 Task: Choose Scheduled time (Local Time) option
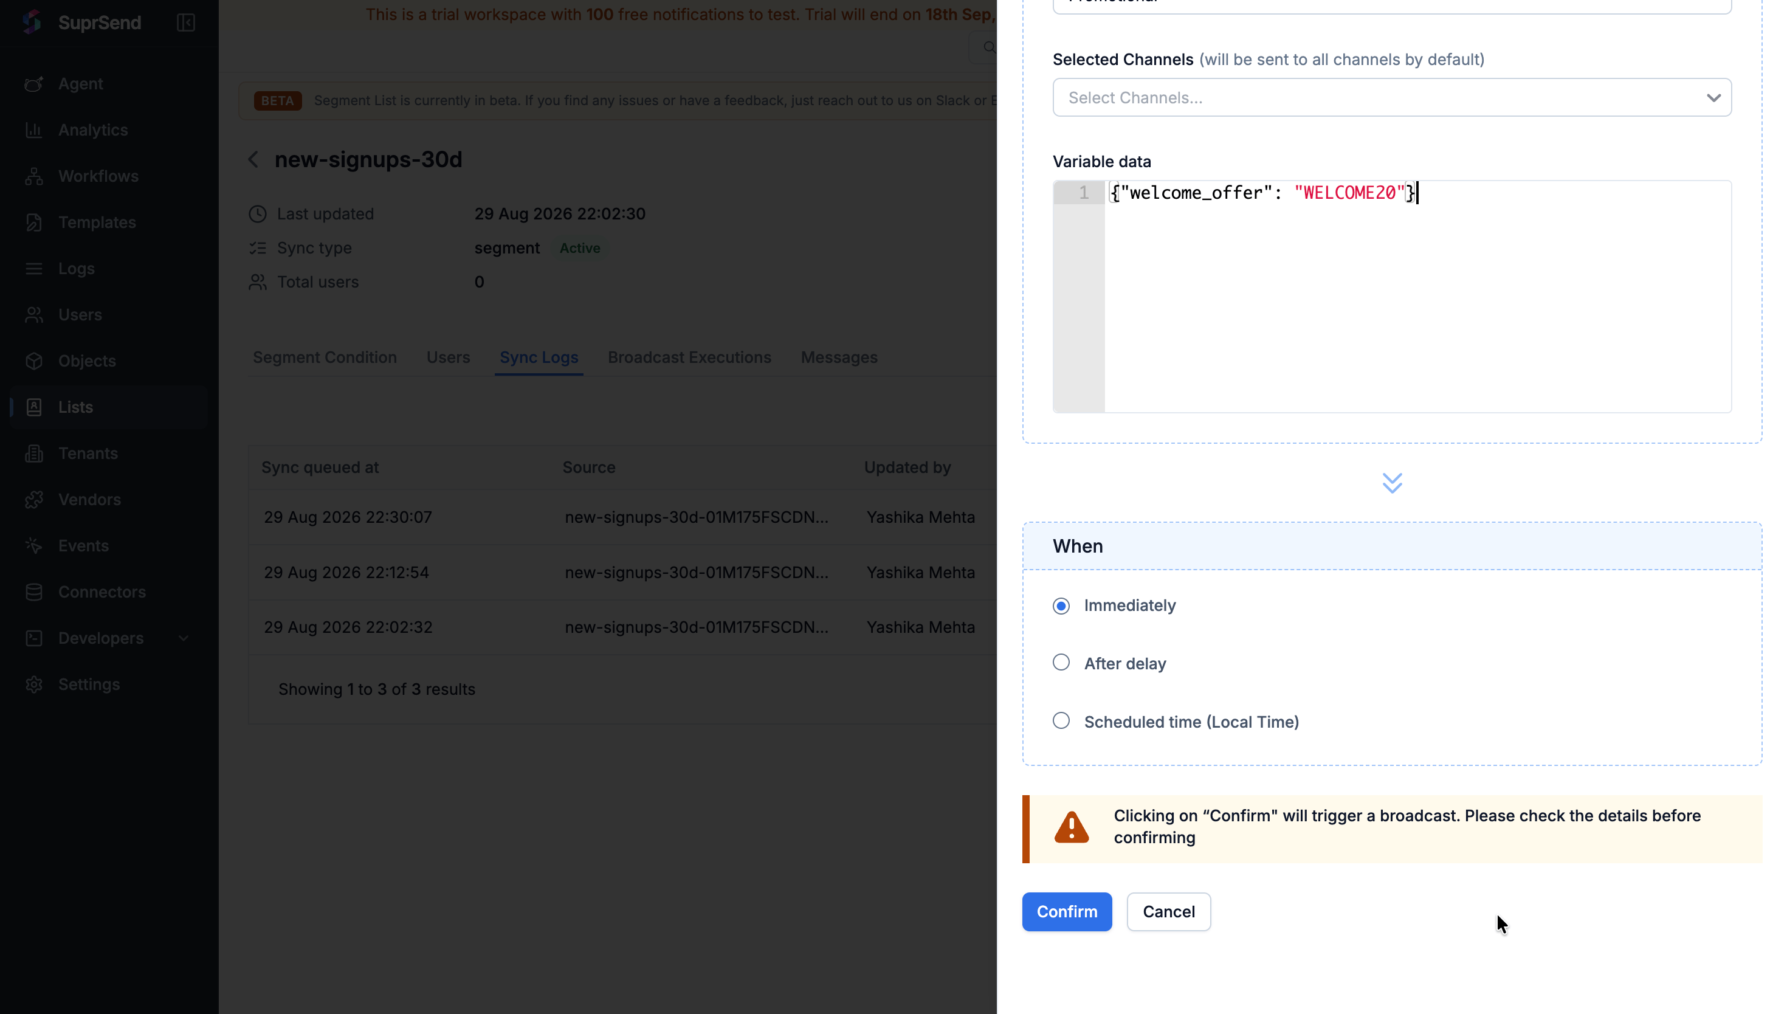(x=1061, y=721)
